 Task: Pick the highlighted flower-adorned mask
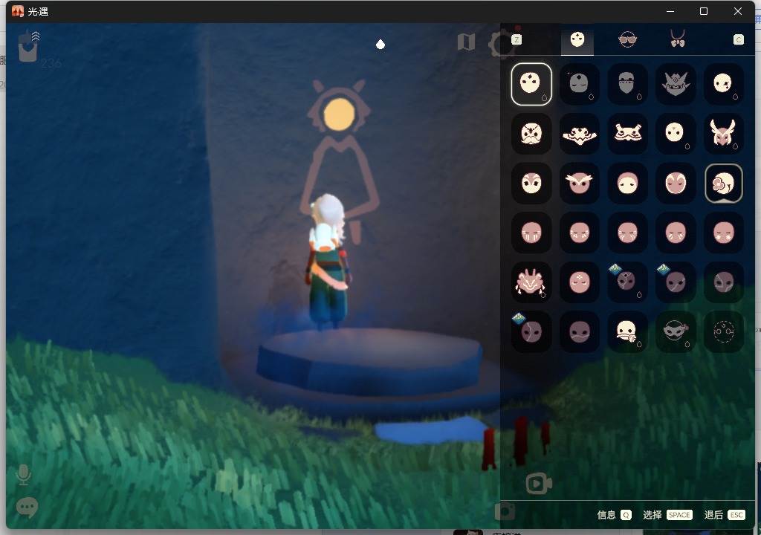coord(723,184)
